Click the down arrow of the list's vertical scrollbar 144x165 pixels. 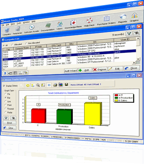click(138, 59)
